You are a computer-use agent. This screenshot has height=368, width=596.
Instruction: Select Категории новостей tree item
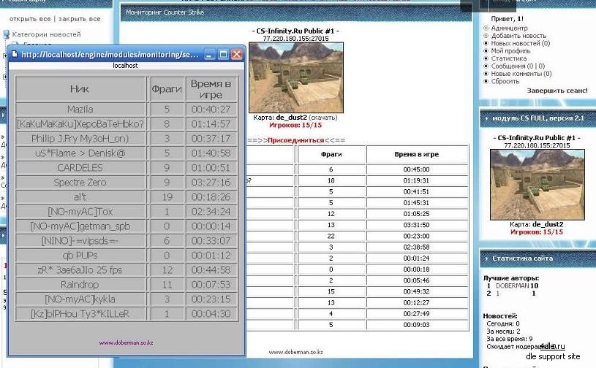(46, 34)
